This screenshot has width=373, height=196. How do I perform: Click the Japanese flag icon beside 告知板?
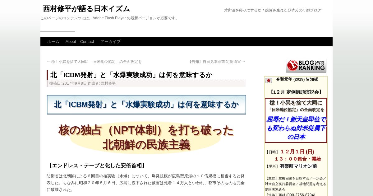(x=268, y=80)
